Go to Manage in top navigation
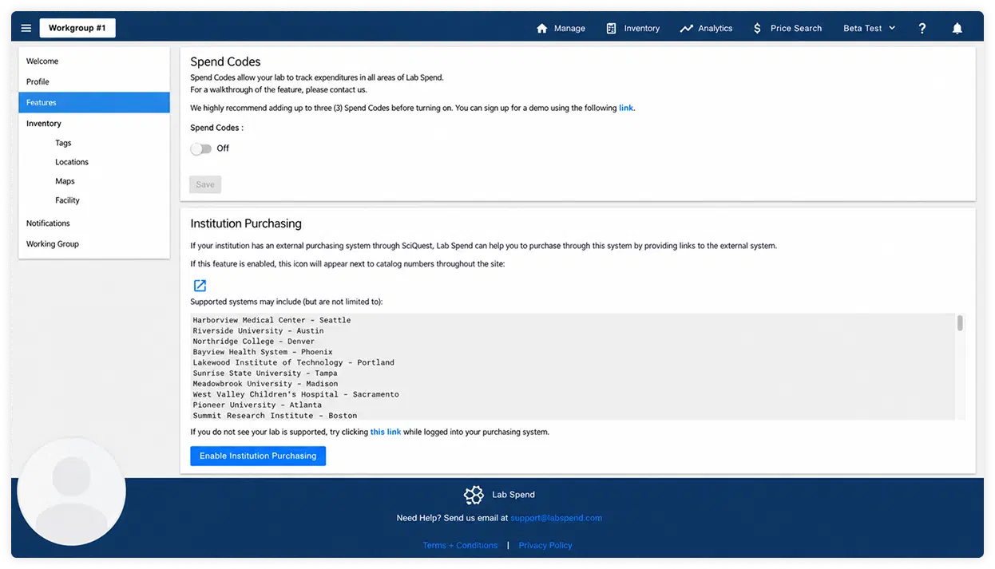Viewport: 995px width, 569px height. click(x=569, y=28)
